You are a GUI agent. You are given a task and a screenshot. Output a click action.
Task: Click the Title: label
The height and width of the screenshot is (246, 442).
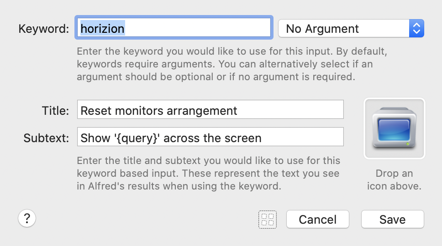(x=55, y=111)
